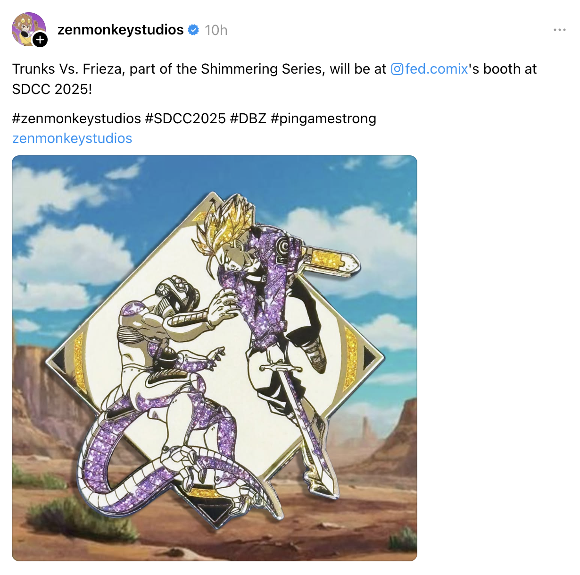The height and width of the screenshot is (575, 580).
Task: Open the three-dot more options menu
Action: pyautogui.click(x=559, y=30)
